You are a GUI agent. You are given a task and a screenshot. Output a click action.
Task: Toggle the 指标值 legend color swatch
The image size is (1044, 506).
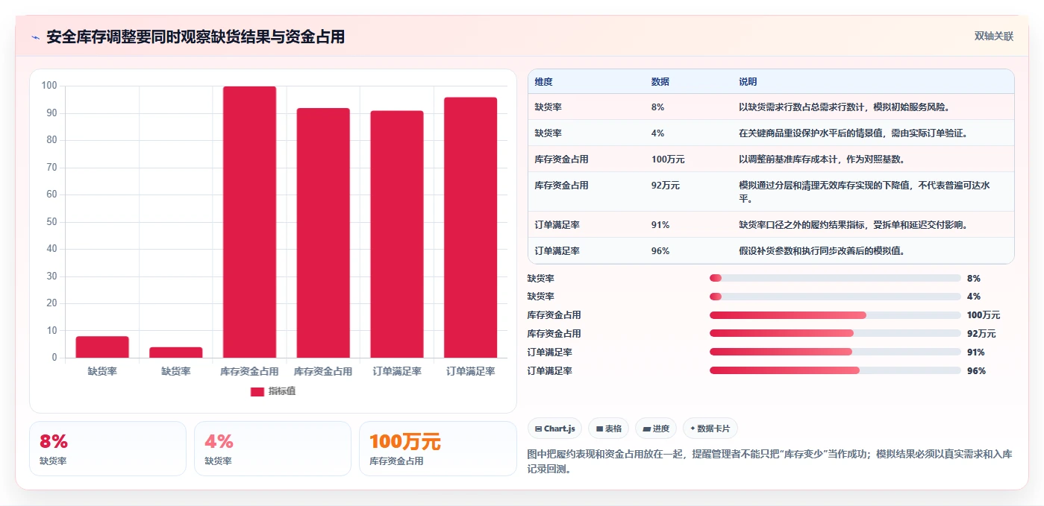click(x=257, y=391)
